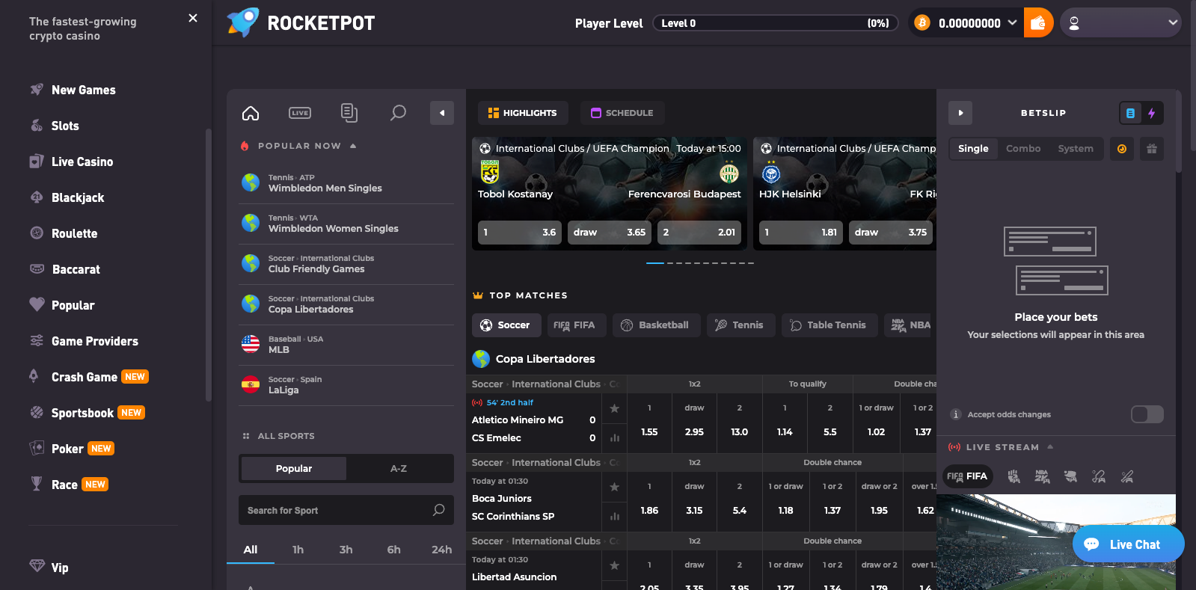Open the my bets slip icon
The height and width of the screenshot is (590, 1196).
(x=349, y=113)
